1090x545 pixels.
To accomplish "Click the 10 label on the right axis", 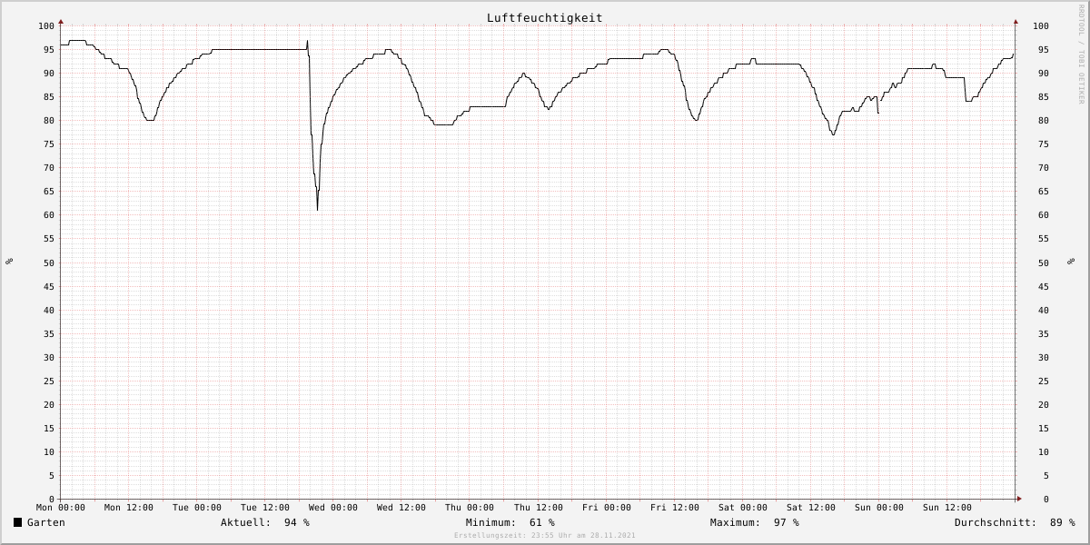I will click(1044, 452).
